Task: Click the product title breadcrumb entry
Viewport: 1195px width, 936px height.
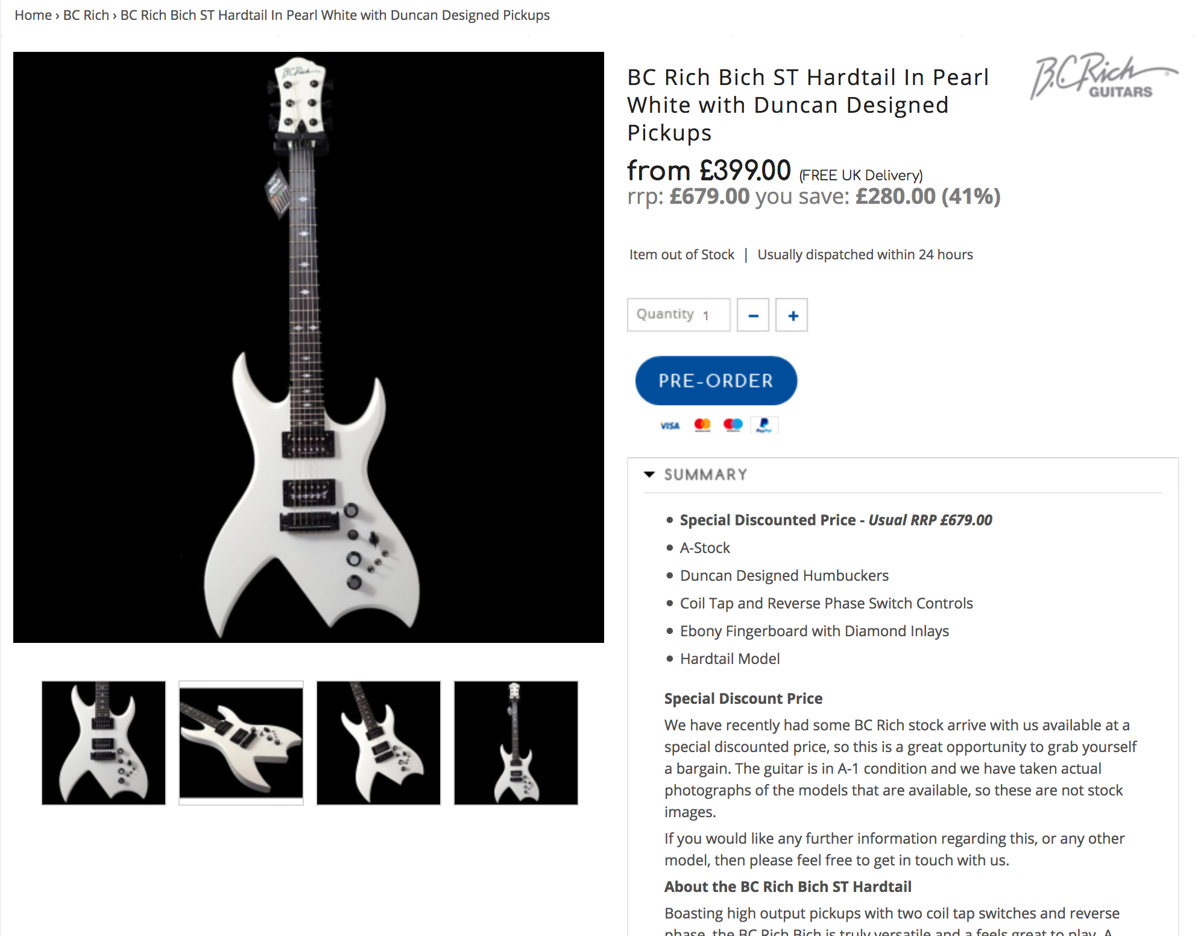Action: (335, 15)
